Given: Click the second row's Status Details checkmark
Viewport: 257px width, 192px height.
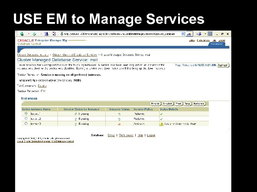Looking at the screenshot, I should pos(161,119).
